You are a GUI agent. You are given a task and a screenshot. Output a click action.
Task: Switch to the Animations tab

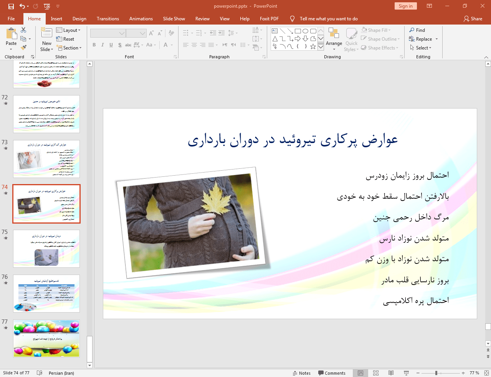point(141,18)
